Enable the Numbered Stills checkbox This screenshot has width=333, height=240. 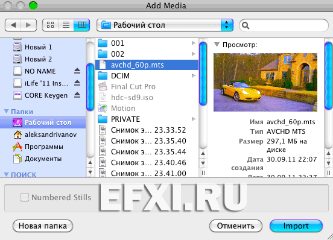point(25,197)
